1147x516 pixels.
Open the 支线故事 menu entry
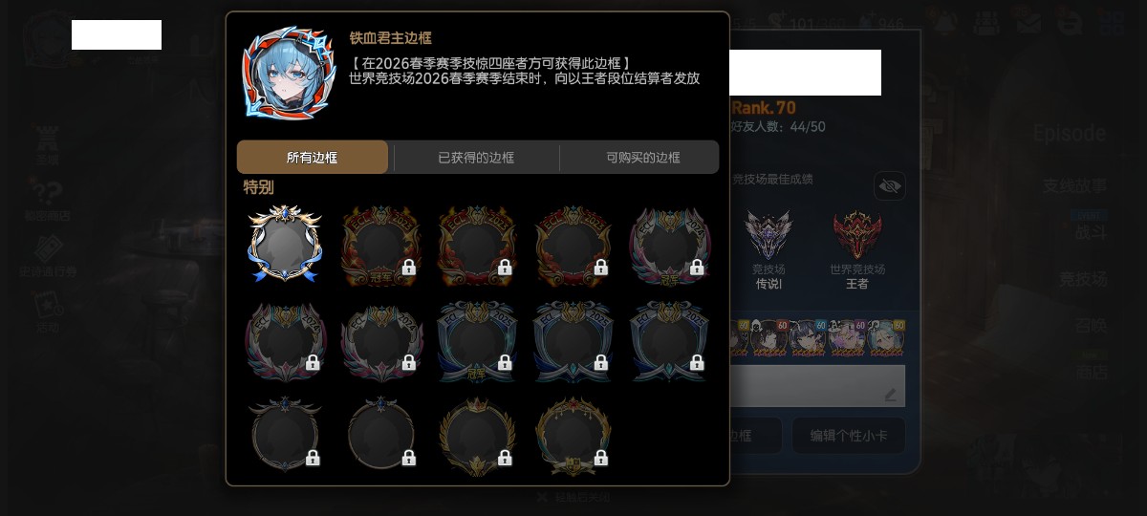pyautogui.click(x=1075, y=186)
